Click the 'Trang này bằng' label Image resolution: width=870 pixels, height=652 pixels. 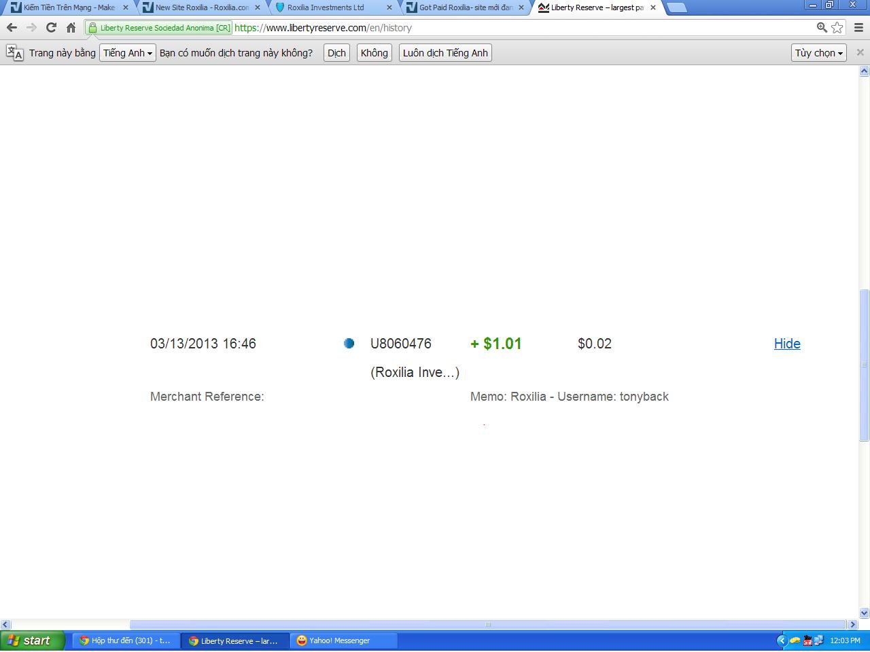tap(63, 53)
